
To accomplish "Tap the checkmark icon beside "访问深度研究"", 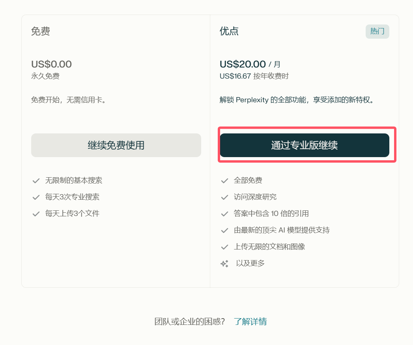I will pyautogui.click(x=224, y=197).
